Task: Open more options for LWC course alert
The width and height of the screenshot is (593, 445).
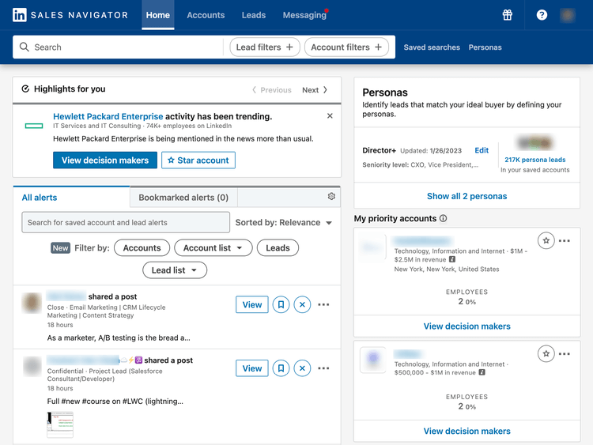Action: [323, 368]
